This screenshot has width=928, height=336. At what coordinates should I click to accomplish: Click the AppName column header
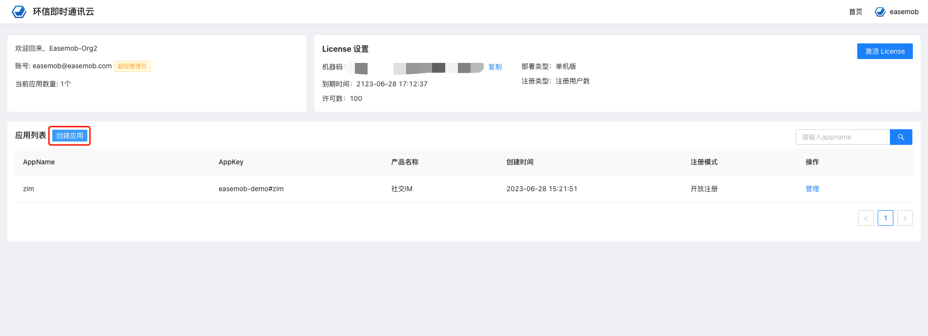pyautogui.click(x=39, y=162)
